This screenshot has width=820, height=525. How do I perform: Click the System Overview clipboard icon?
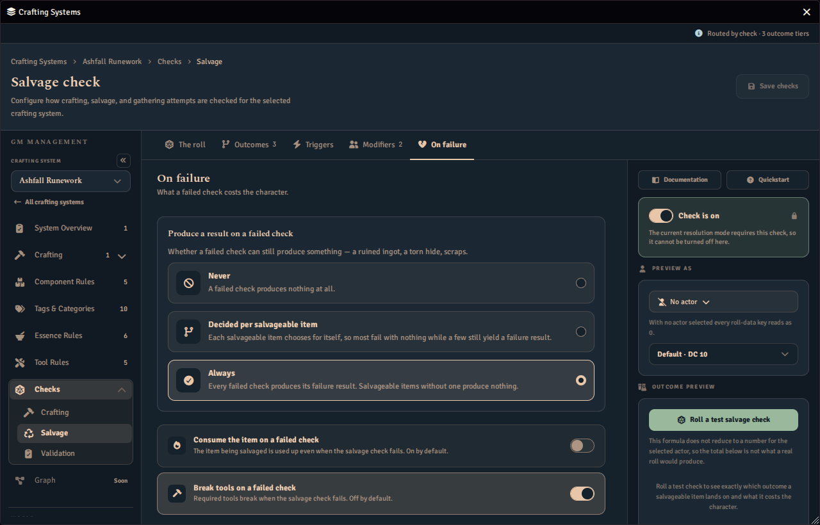(20, 228)
